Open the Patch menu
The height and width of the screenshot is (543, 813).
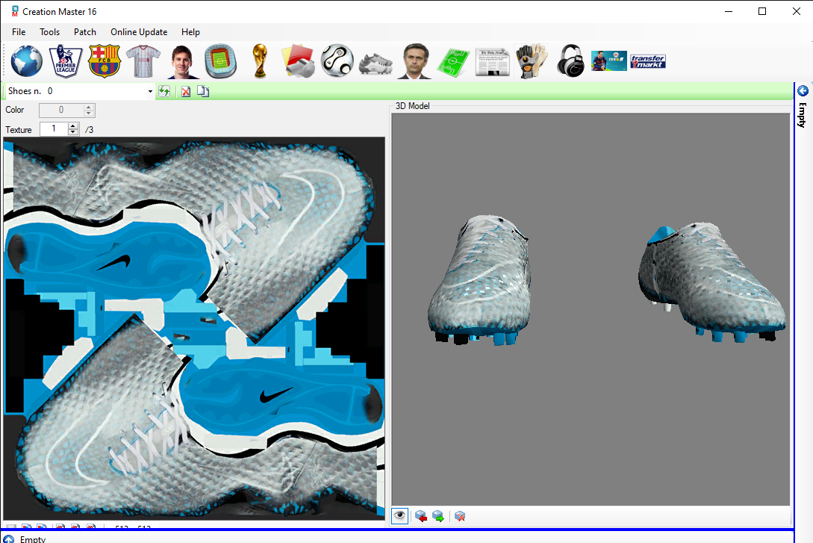tap(85, 32)
